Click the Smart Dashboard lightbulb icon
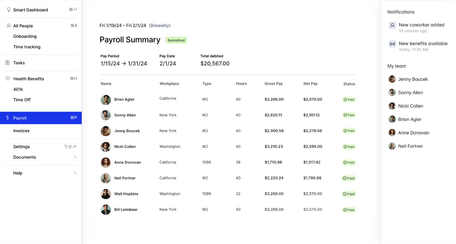 9,10
